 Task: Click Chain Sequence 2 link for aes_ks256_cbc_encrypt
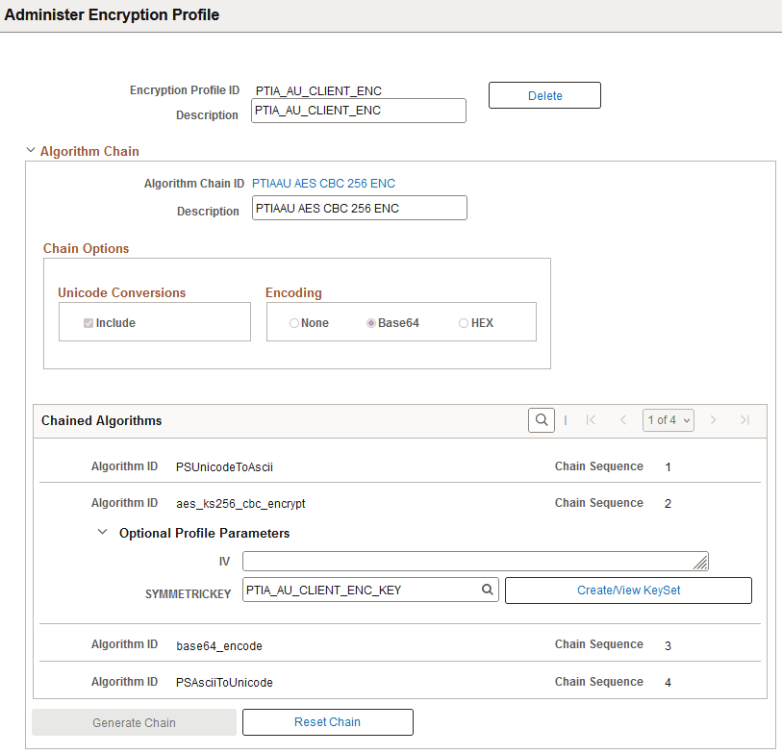pos(668,502)
